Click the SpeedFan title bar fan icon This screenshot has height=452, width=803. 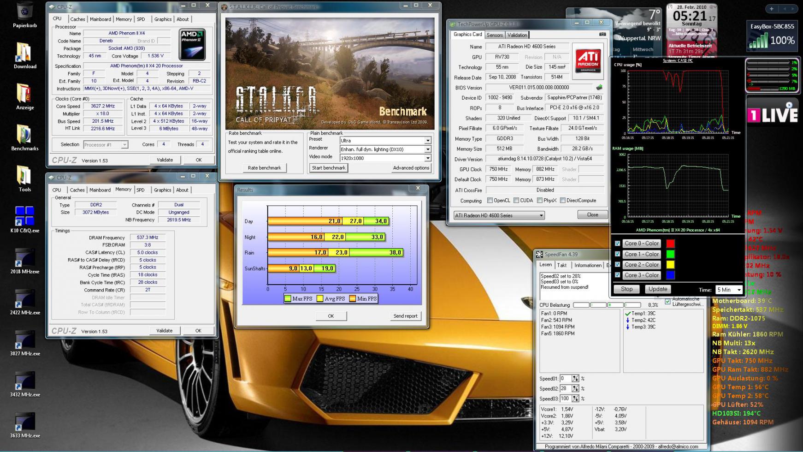[539, 255]
